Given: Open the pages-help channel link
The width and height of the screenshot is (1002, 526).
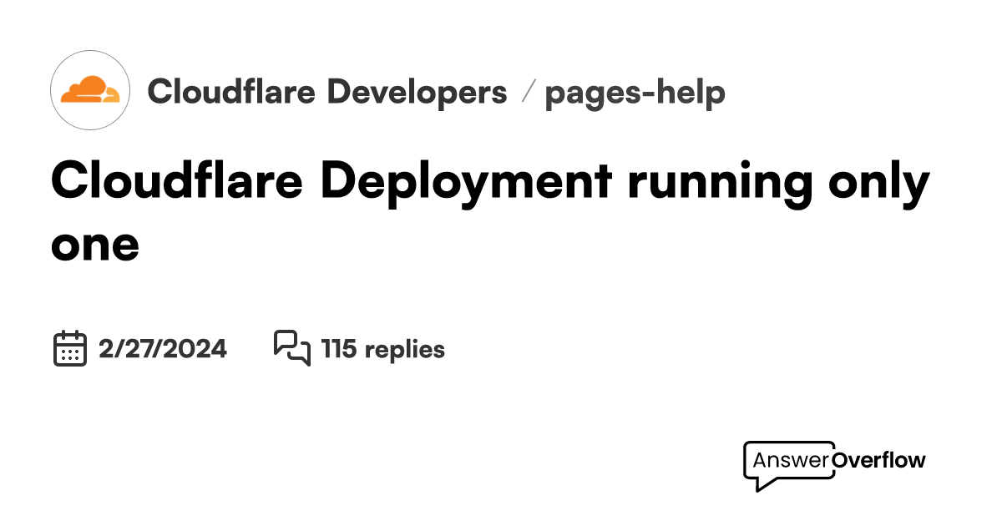Looking at the screenshot, I should (x=635, y=93).
